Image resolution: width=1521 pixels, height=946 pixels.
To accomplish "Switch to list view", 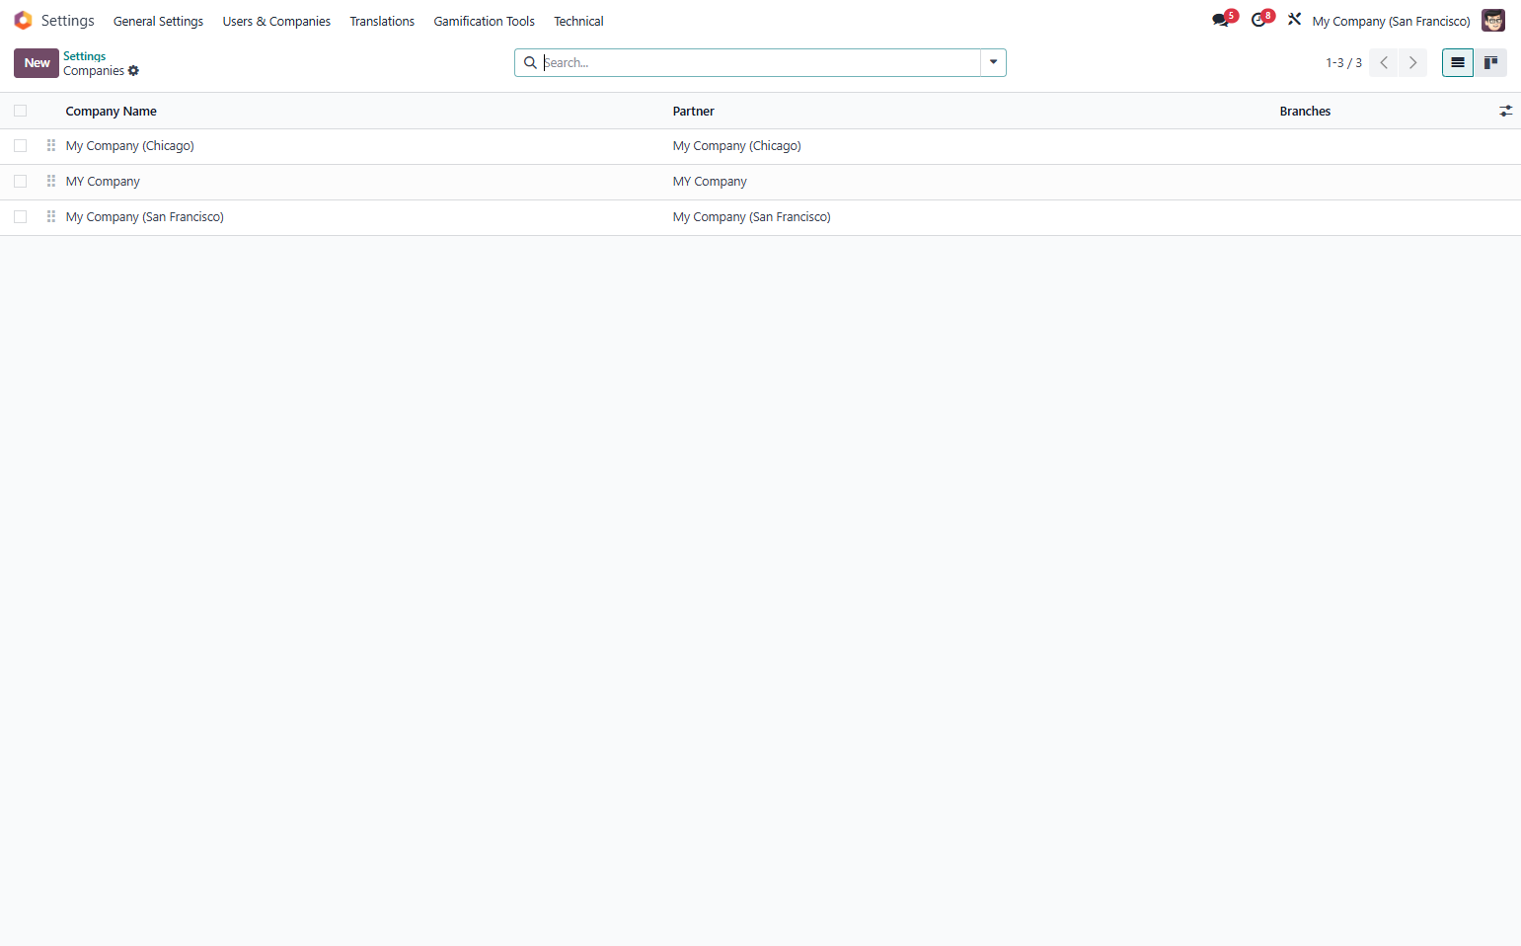I will click(x=1458, y=63).
